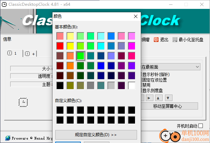Select the pure yellow basic color swatch
210x143 pixels.
coord(70,46)
